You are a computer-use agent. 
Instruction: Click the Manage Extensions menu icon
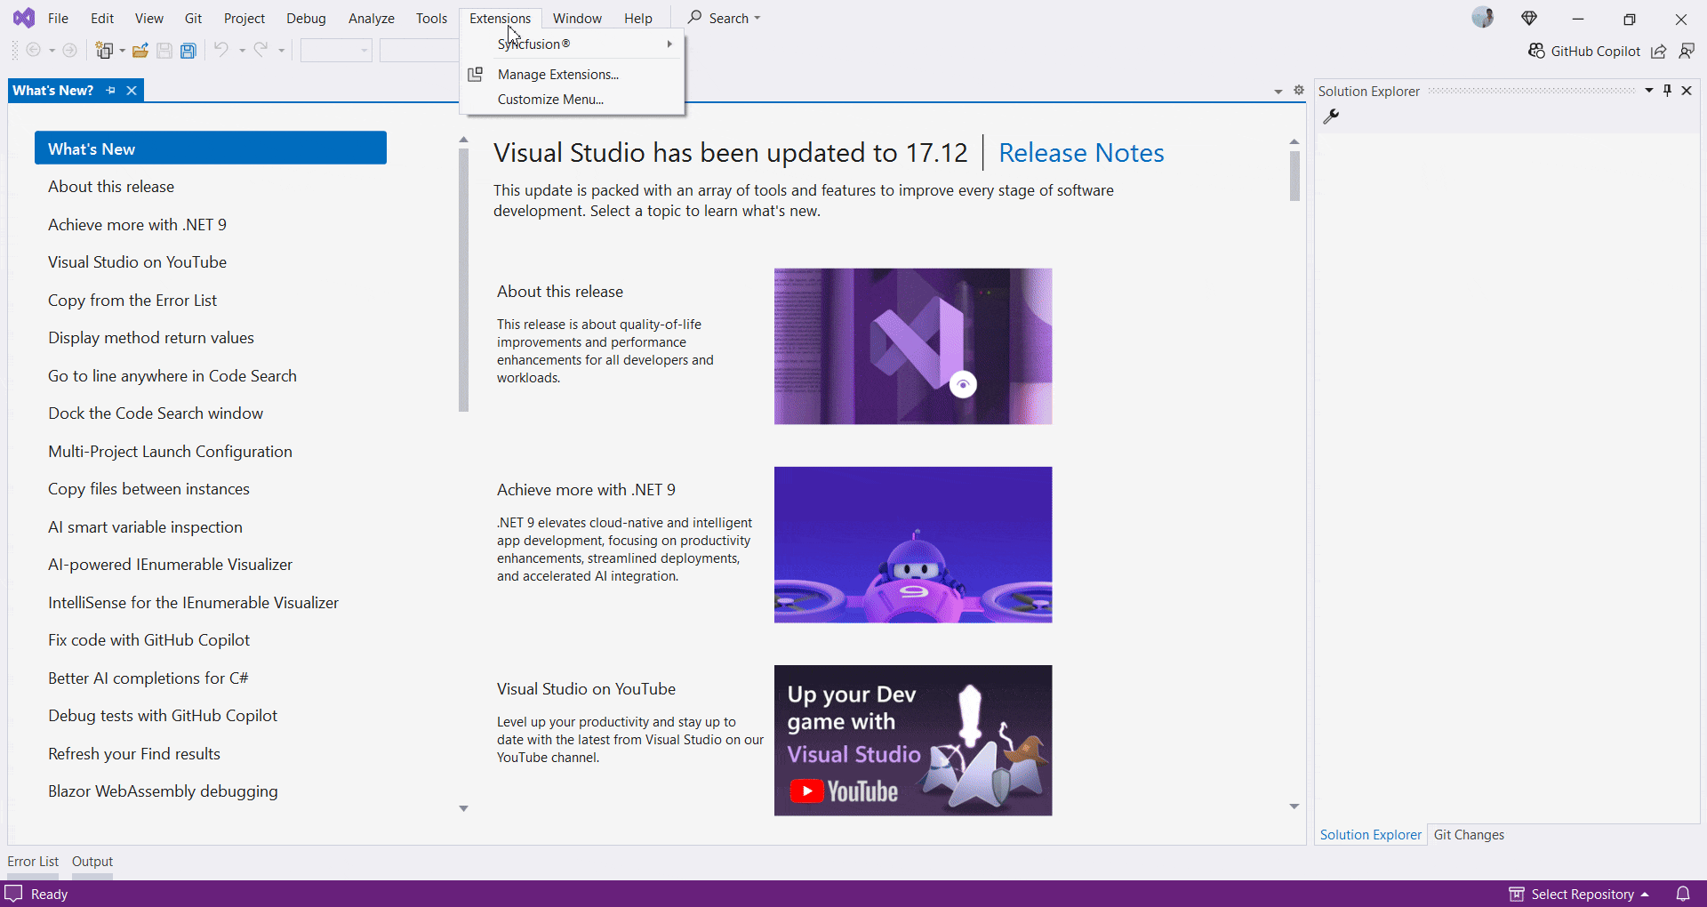coord(476,75)
